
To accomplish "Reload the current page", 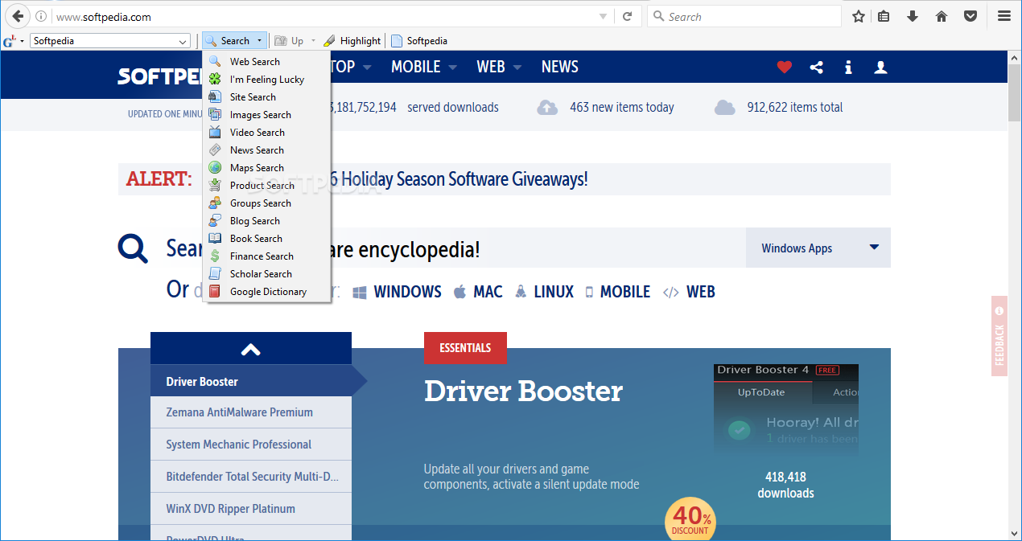I will pyautogui.click(x=627, y=16).
